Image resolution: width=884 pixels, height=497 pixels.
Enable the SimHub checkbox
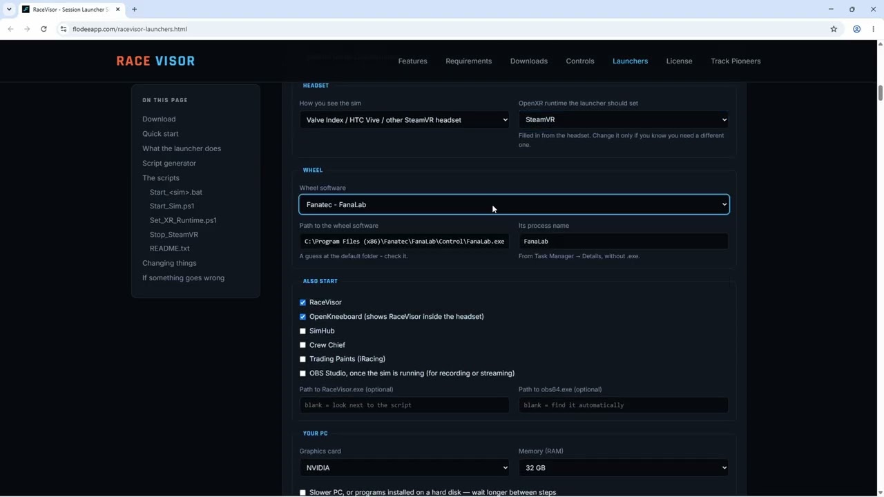[x=302, y=331]
